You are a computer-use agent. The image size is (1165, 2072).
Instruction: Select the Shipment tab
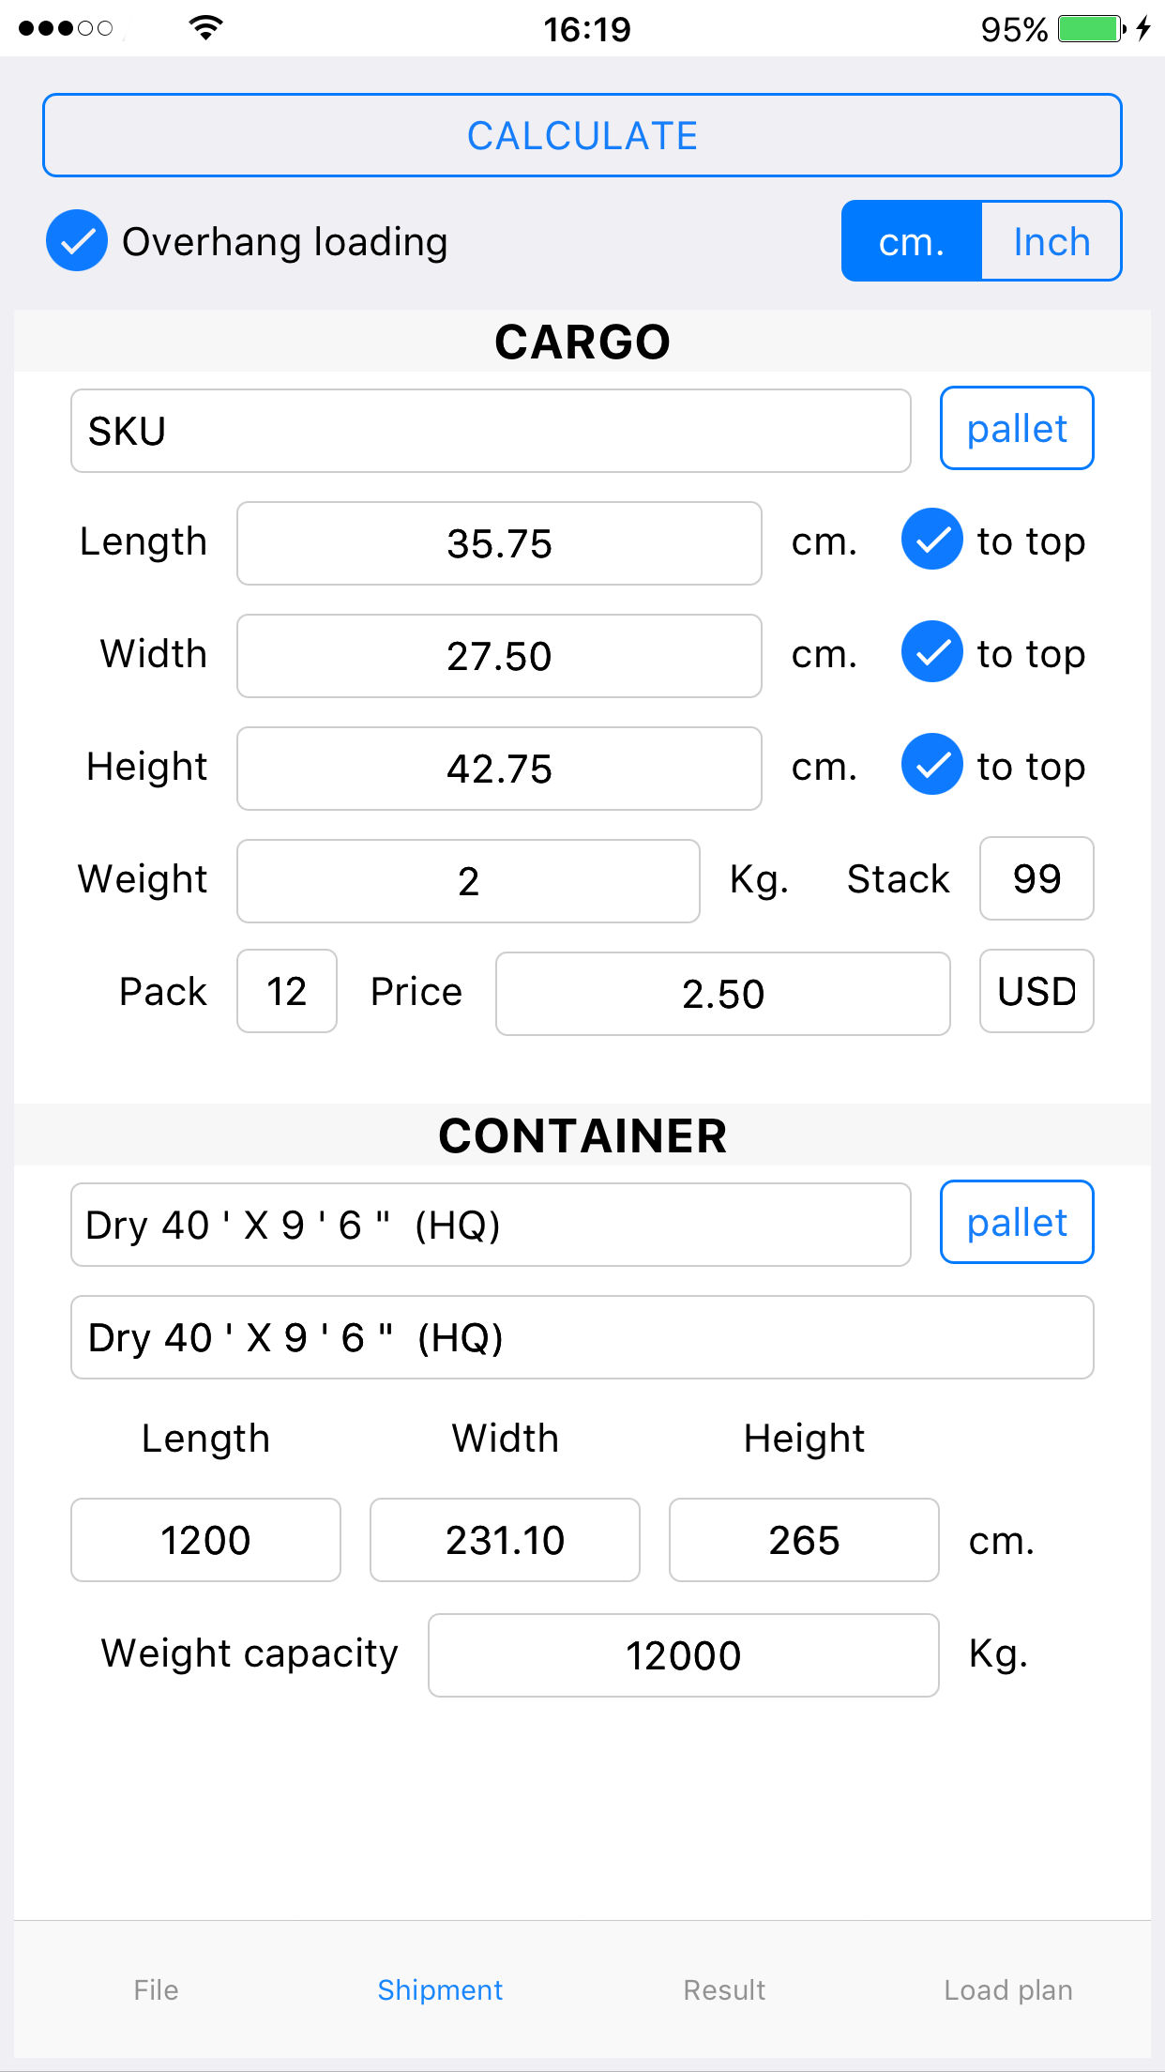point(440,1989)
